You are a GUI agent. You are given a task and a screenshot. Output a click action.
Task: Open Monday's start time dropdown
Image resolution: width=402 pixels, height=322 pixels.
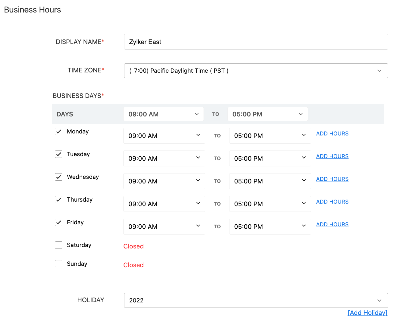(x=164, y=136)
